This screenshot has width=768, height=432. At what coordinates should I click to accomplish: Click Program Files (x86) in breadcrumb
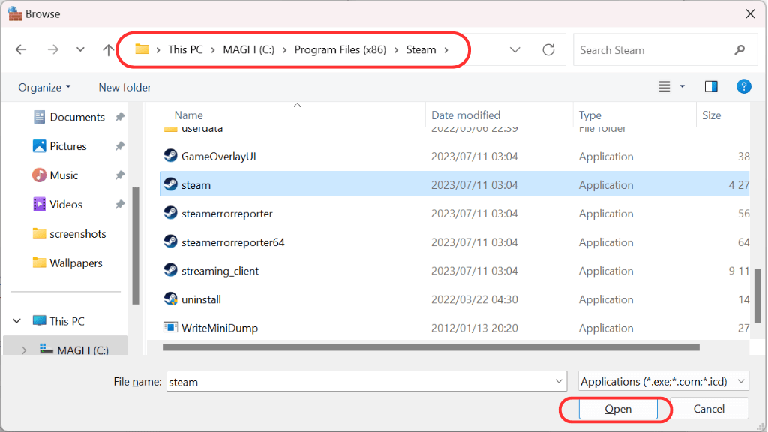tap(340, 50)
